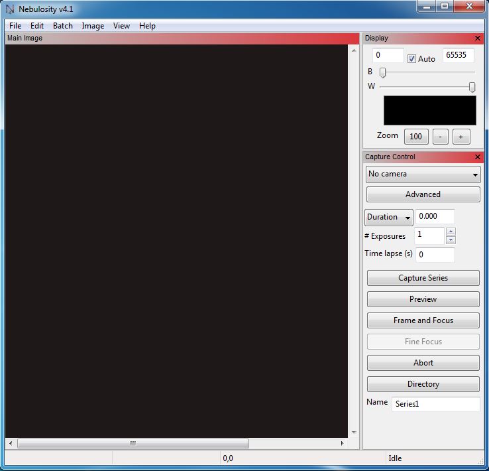Click the vertical scrollbar down arrow
The height and width of the screenshot is (471, 489).
coord(354,433)
